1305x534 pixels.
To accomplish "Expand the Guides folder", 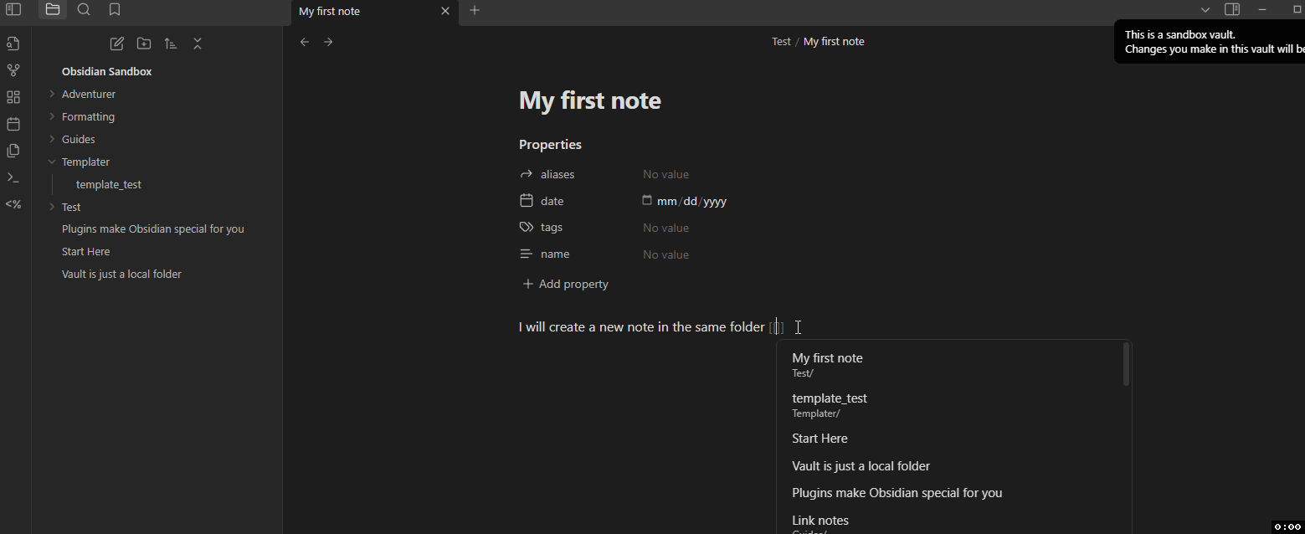I will [52, 139].
